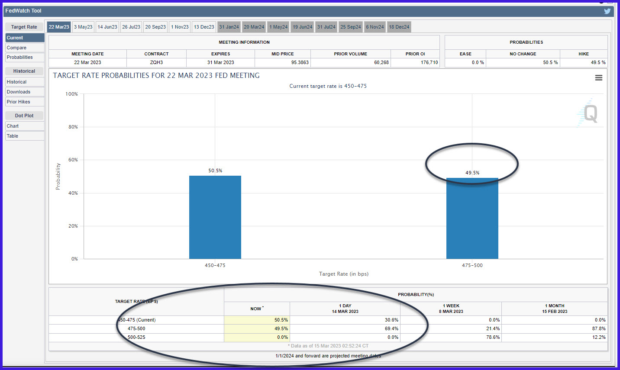Click the EASE probabilities column header
The width and height of the screenshot is (620, 370).
tap(465, 54)
